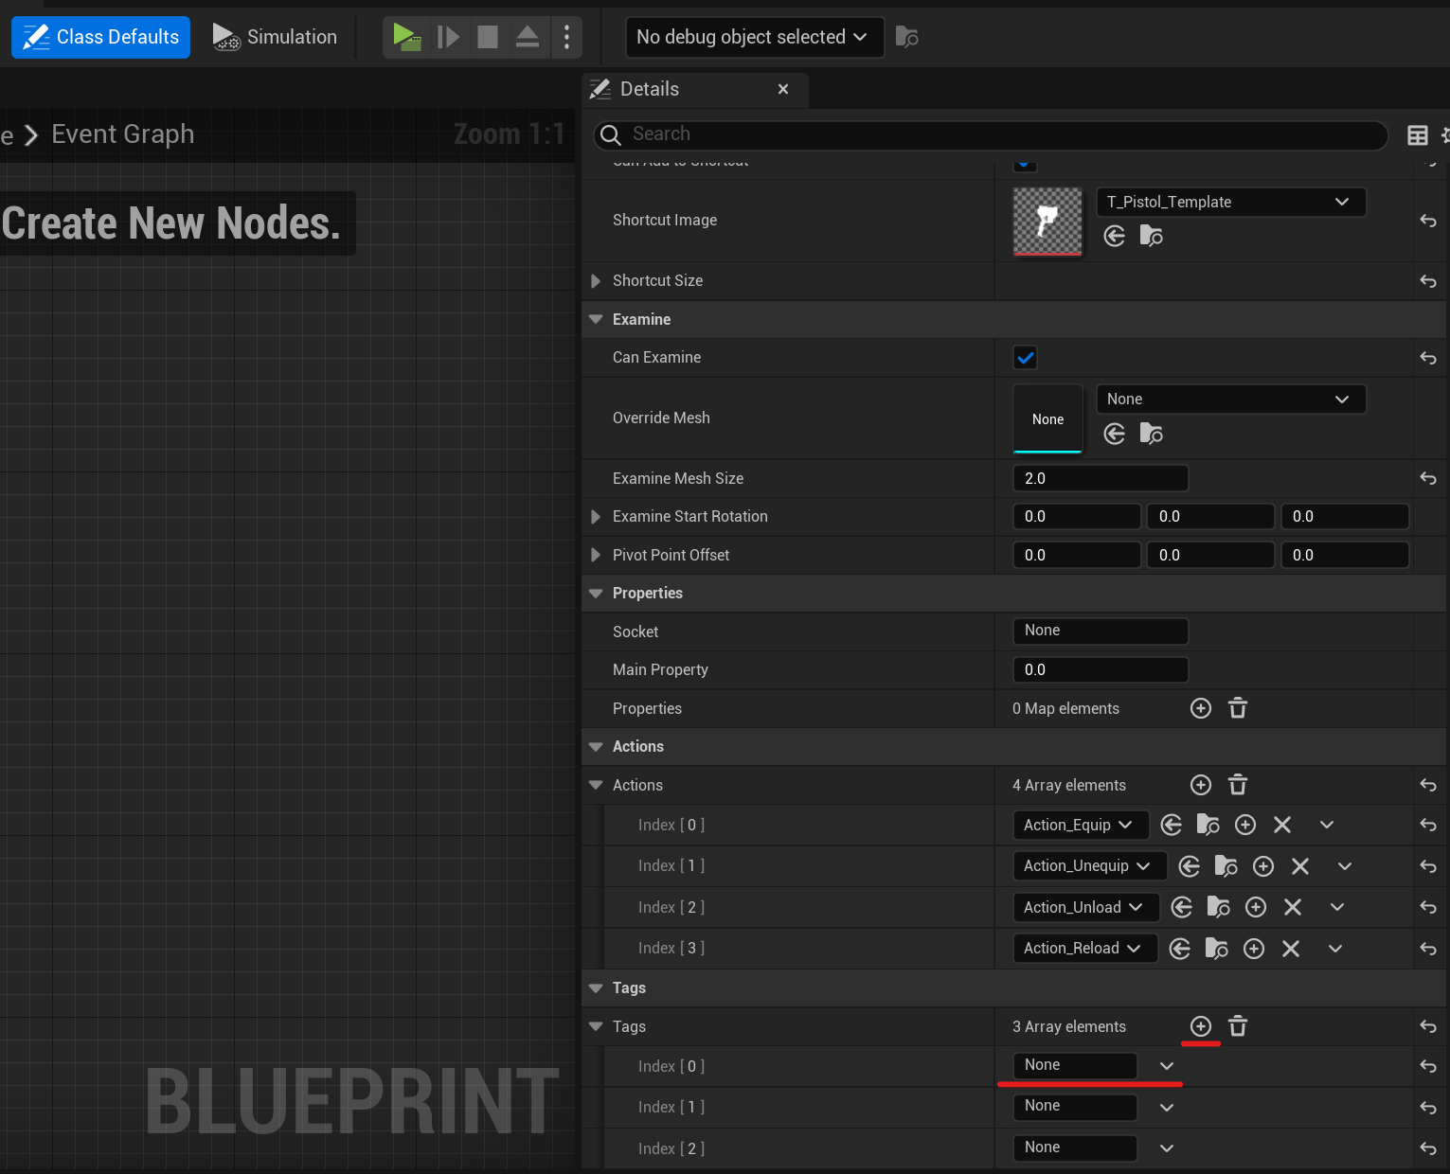
Task: Reset Actions Index 1 to default
Action: 1428,866
